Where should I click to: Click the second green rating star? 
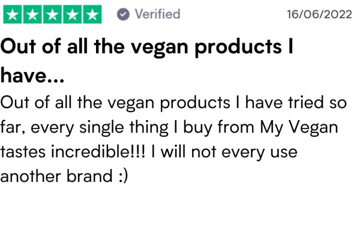point(32,14)
